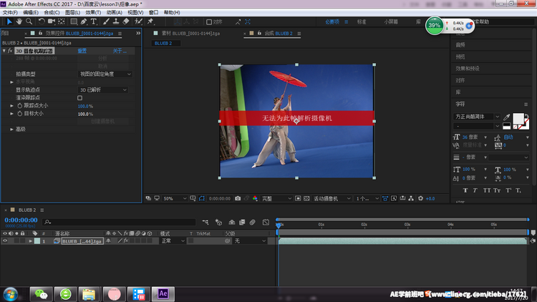Open the 动画(A) menu
Screen dimensions: 537x302
pyautogui.click(x=114, y=12)
